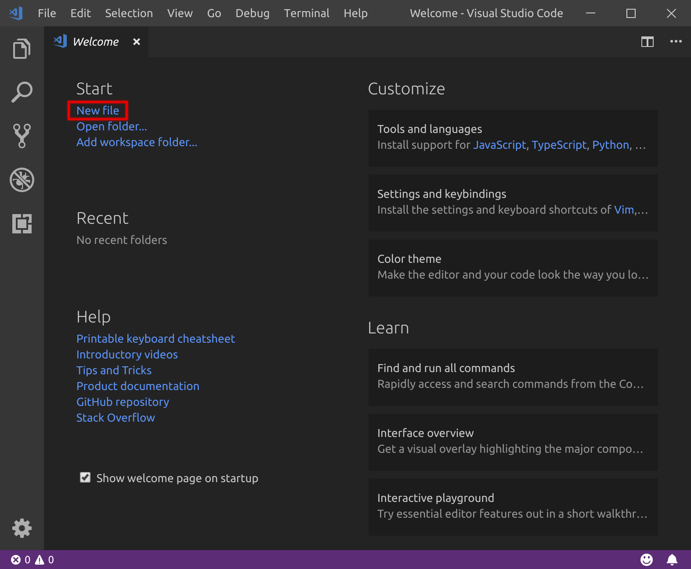Click the Split Editor icon
691x569 pixels.
coord(647,42)
